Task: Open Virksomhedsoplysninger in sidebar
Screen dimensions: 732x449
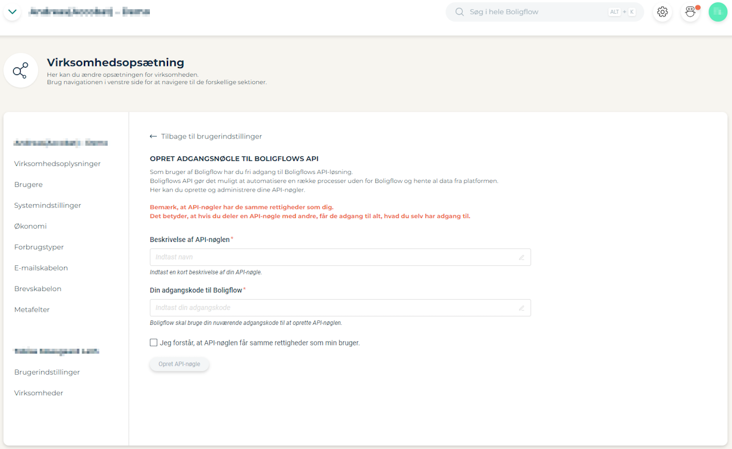Action: [x=57, y=164]
